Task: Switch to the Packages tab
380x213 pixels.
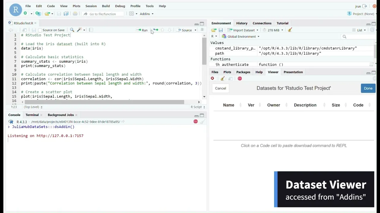Action: click(x=243, y=72)
